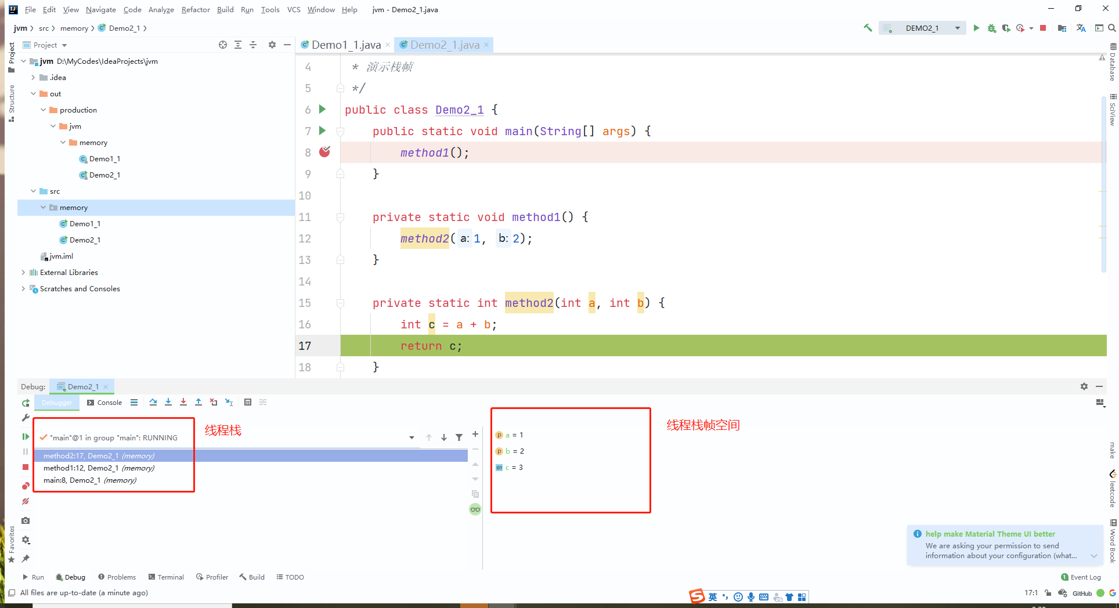This screenshot has height=608, width=1119.
Task: Switch to the Demo1_1.java editor tab
Action: tap(346, 45)
